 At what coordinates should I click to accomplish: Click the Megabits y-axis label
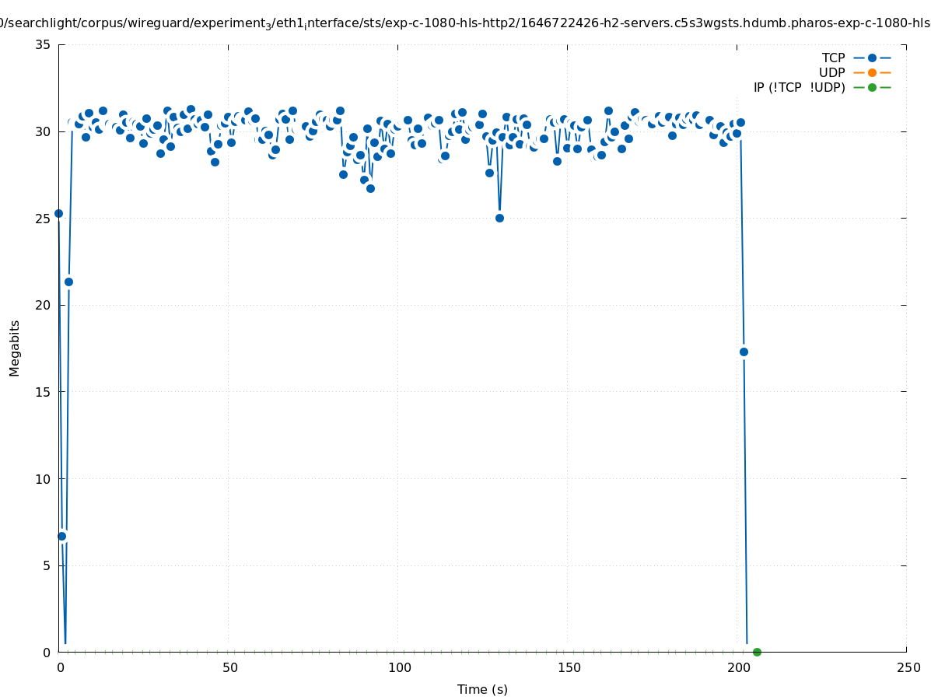click(x=15, y=348)
